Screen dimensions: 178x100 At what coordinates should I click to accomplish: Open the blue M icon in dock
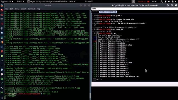(2, 33)
